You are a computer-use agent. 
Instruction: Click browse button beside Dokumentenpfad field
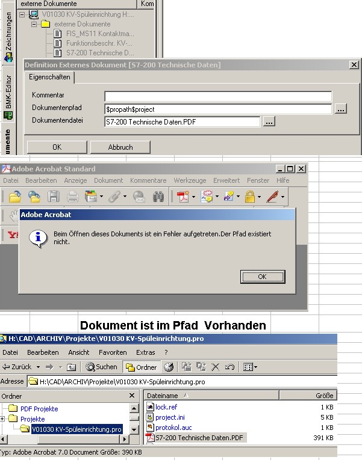click(x=340, y=109)
